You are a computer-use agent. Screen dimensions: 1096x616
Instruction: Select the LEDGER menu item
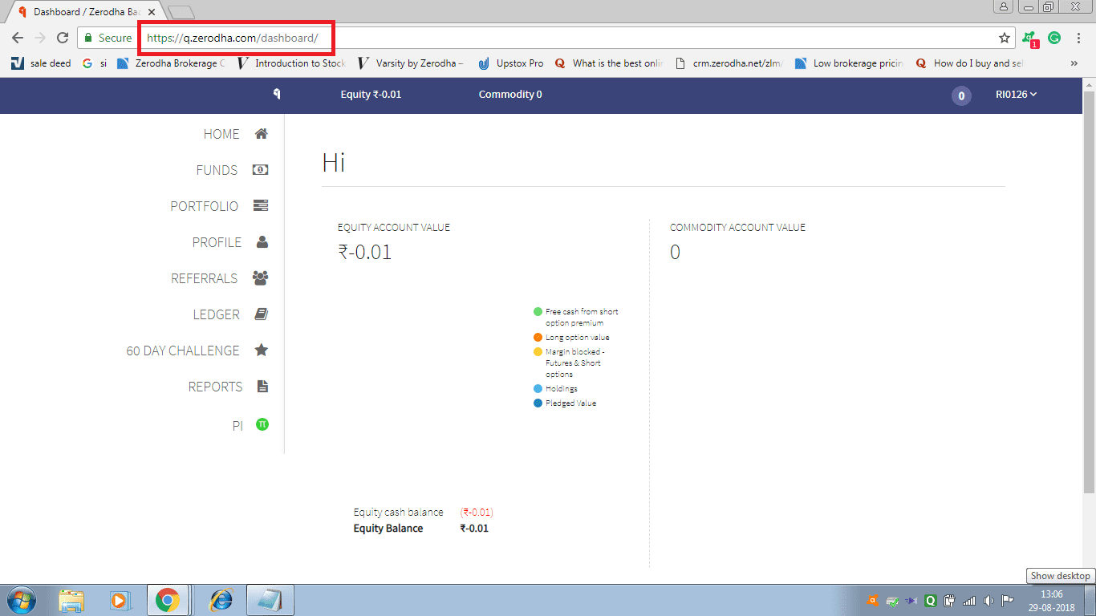217,314
